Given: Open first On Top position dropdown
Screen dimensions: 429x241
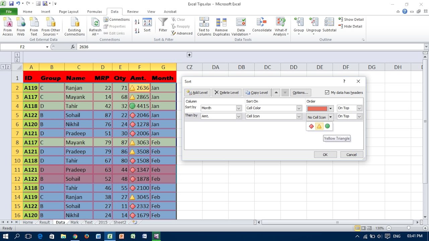Looking at the screenshot, I should tap(359, 108).
